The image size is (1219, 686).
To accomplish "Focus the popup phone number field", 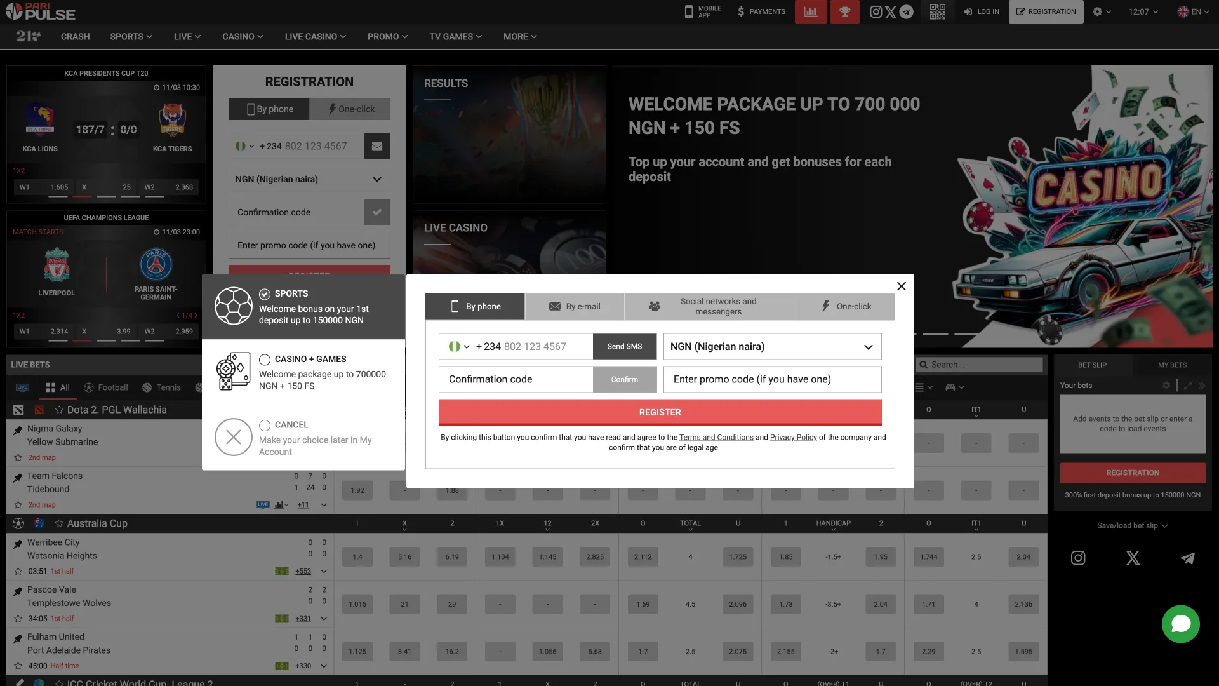I will click(x=533, y=346).
